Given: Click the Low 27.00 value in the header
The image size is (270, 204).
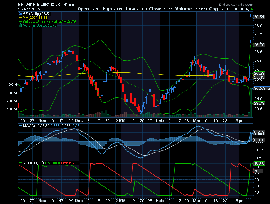Looking at the screenshot, I should tap(136, 9).
